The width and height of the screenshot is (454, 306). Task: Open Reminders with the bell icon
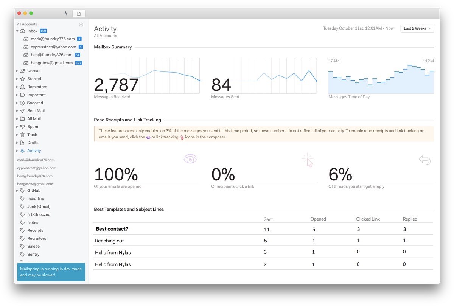pos(37,87)
